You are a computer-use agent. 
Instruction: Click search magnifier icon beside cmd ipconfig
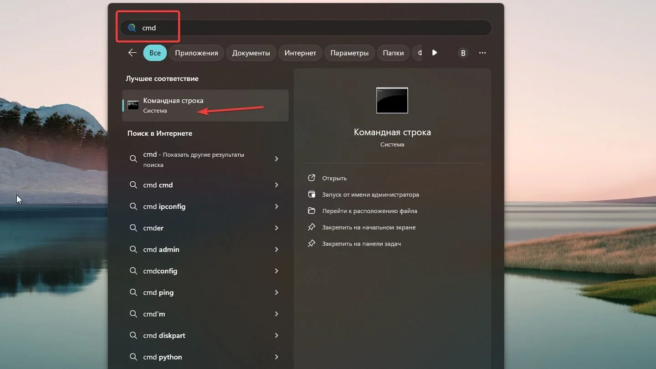[133, 206]
